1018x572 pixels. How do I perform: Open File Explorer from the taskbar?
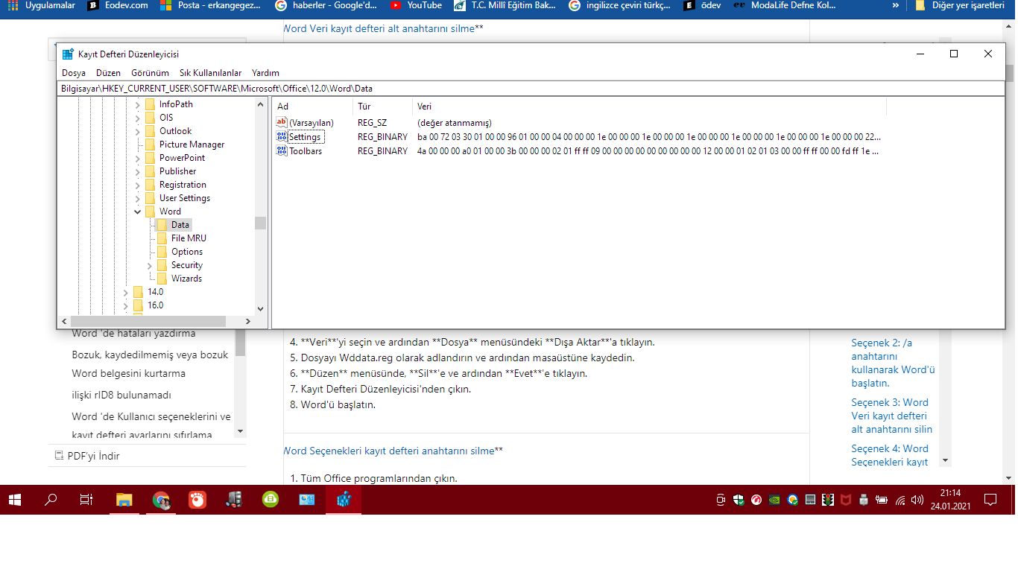coord(124,500)
